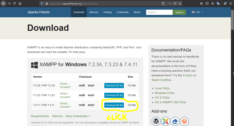Viewport: 234px width, 126px height.
Task: Focus the Search input field
Action: coord(159,12)
